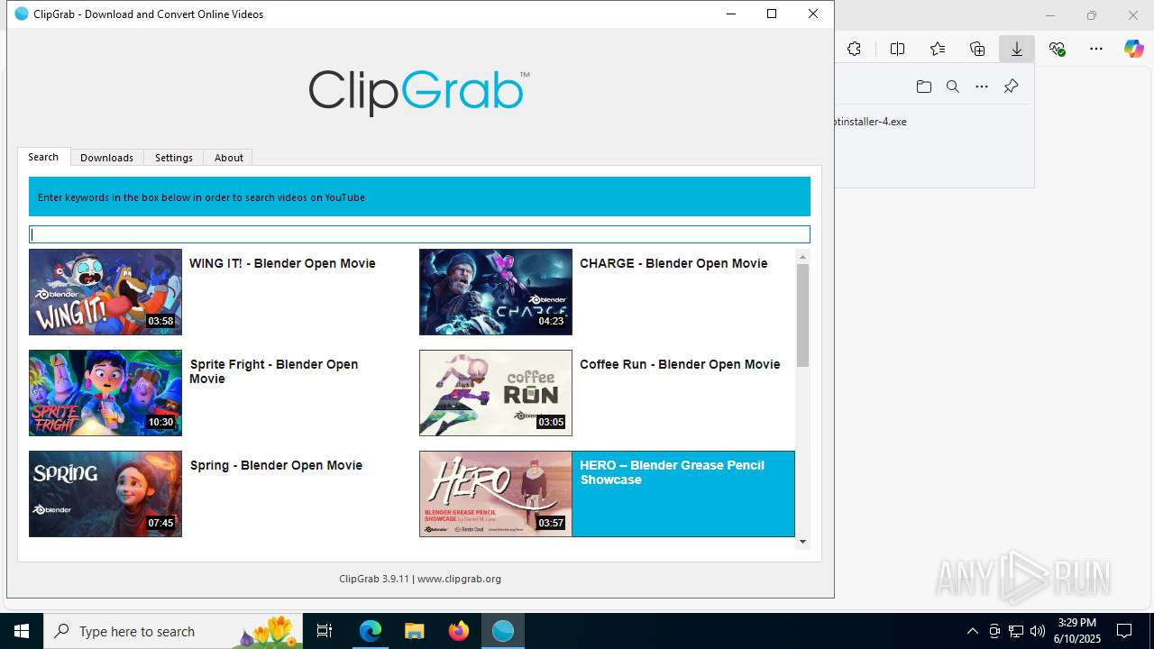Click Edge Downloads toolbar icon

pos(1017,49)
